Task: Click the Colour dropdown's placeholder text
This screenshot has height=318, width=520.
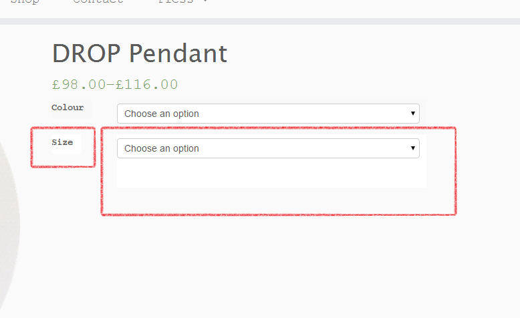Action: tap(162, 114)
